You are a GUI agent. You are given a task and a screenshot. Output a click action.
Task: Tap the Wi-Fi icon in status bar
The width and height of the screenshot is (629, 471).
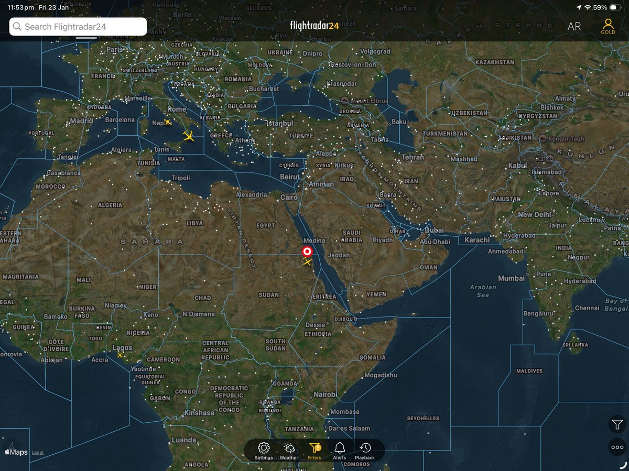[589, 8]
